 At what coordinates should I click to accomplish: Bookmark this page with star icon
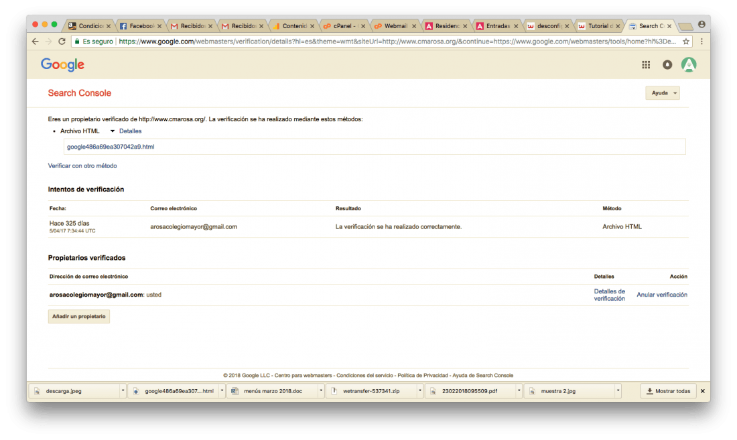coord(686,42)
